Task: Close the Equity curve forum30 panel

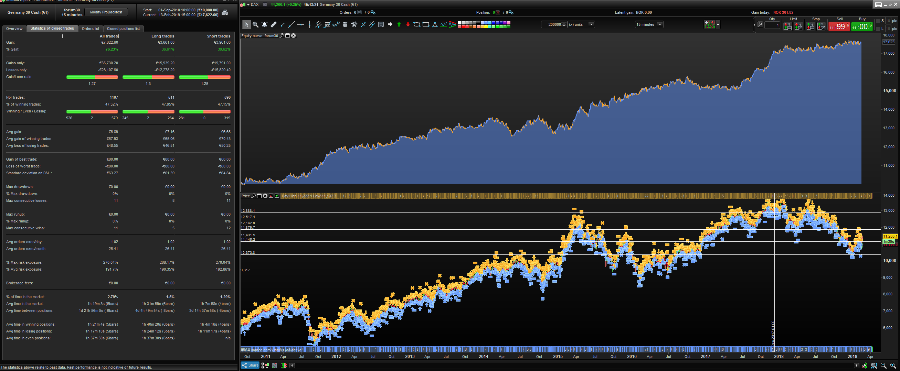Action: [294, 36]
